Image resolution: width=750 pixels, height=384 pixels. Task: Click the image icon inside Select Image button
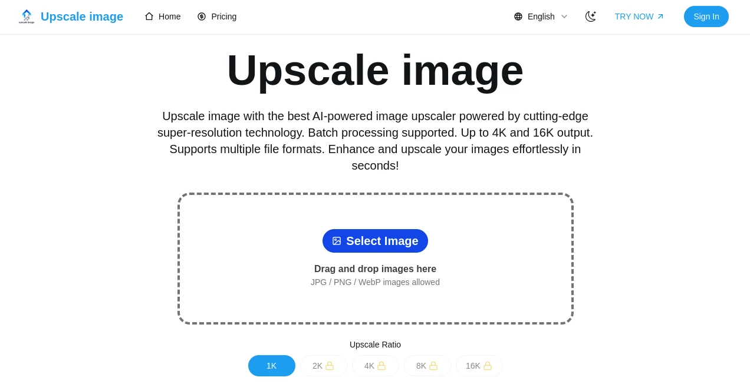[337, 241]
